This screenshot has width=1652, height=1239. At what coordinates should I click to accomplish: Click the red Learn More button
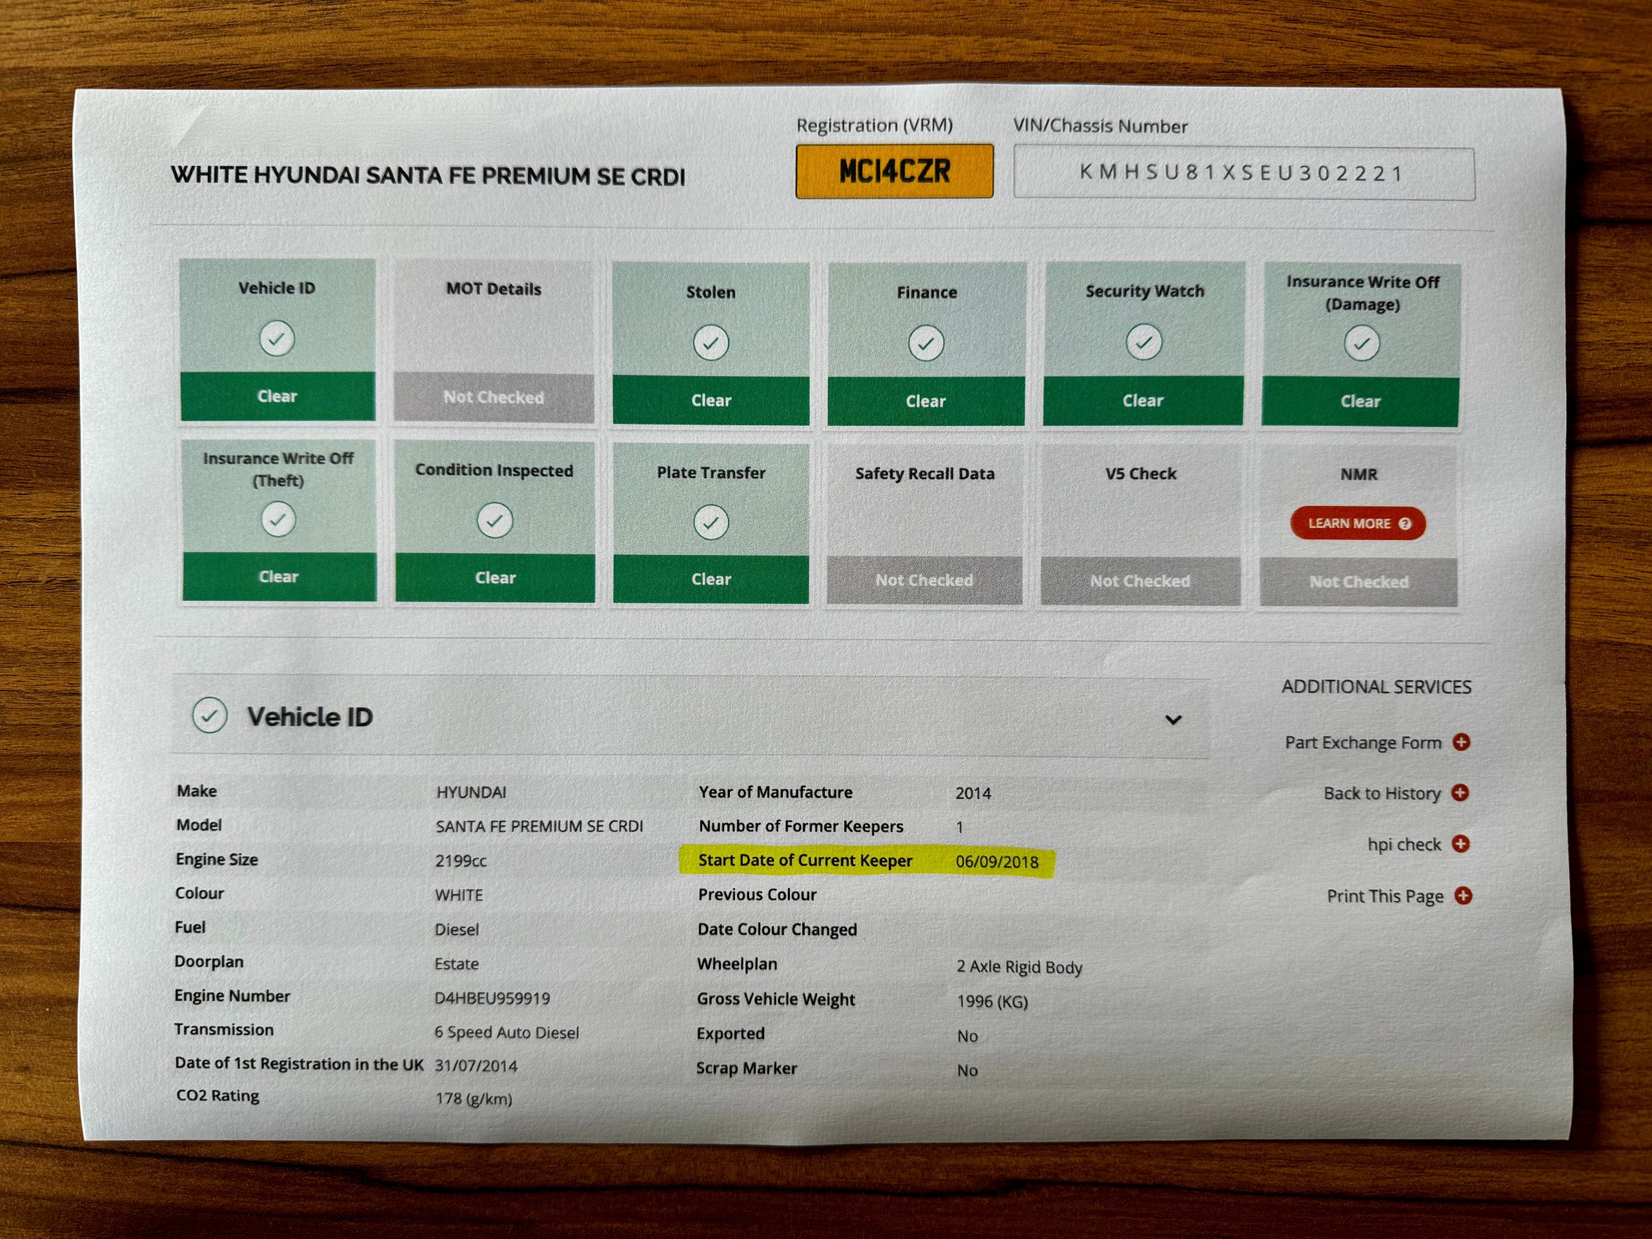[x=1358, y=523]
